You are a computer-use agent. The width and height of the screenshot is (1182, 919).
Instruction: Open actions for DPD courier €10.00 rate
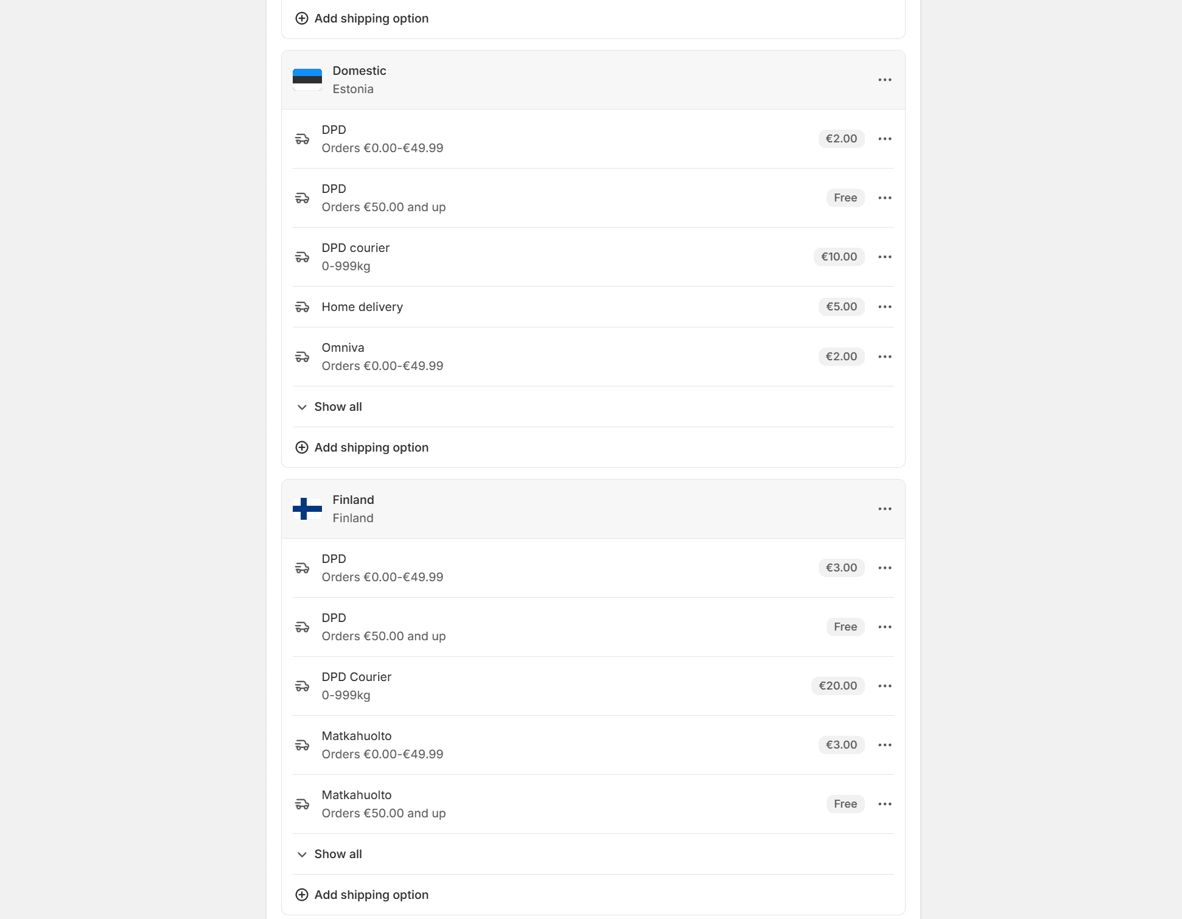[884, 257]
